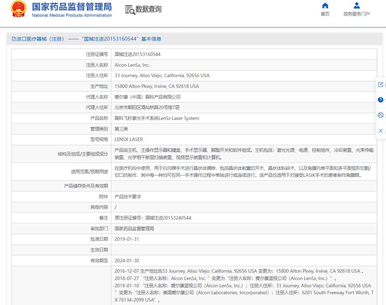Screen dimensions: 386x305
Task: Click the 型号规格 label
Action: (x=99, y=140)
